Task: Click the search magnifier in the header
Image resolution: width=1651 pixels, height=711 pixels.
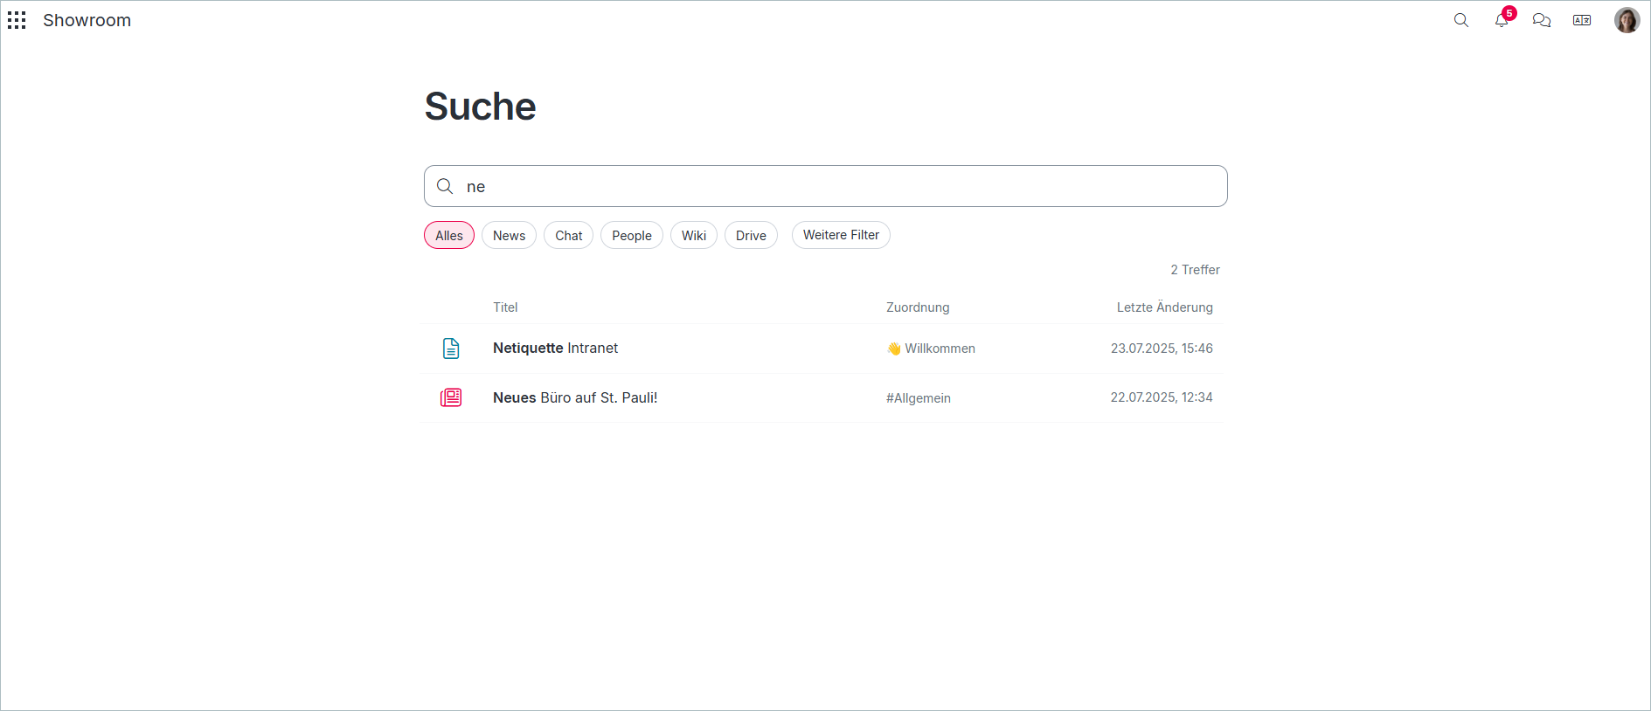Action: [x=1460, y=20]
